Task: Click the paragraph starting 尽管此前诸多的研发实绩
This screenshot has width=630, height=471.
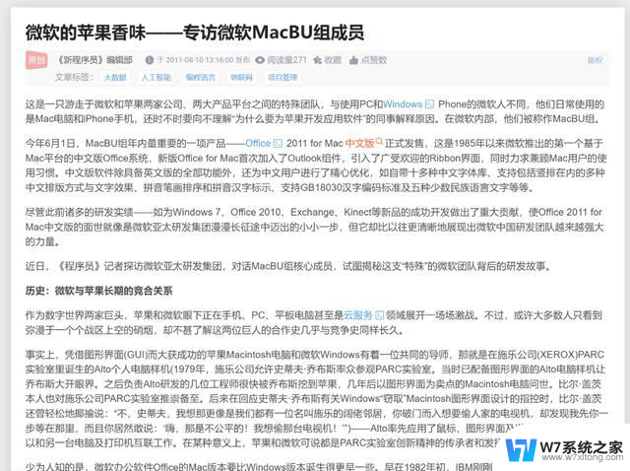Action: tap(315, 227)
